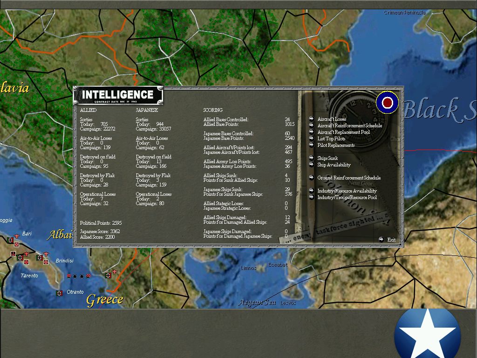The image size is (477, 358).
Task: Click the Japanese Bases Controlled: label
Action: tap(228, 133)
